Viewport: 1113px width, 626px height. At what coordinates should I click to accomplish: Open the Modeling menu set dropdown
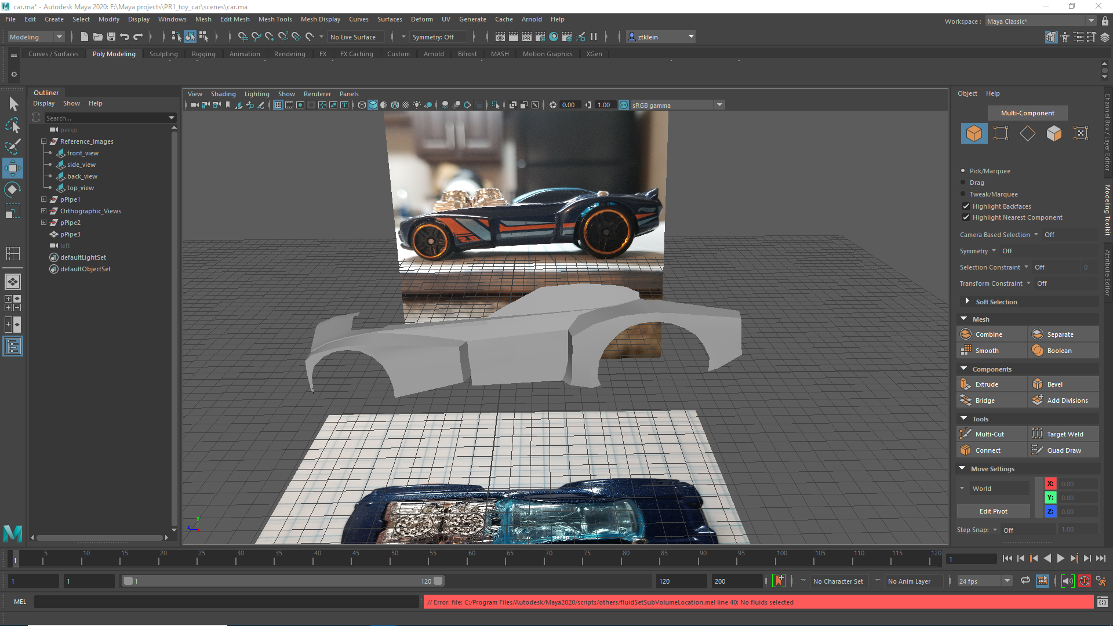(x=59, y=37)
